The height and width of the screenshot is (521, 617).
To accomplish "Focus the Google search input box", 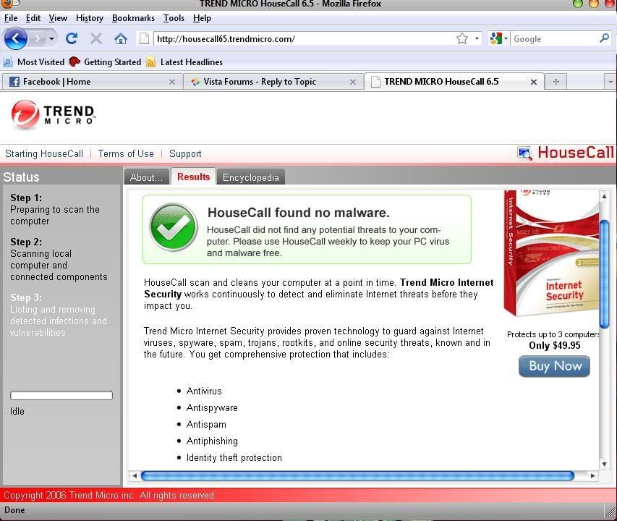I will click(555, 38).
